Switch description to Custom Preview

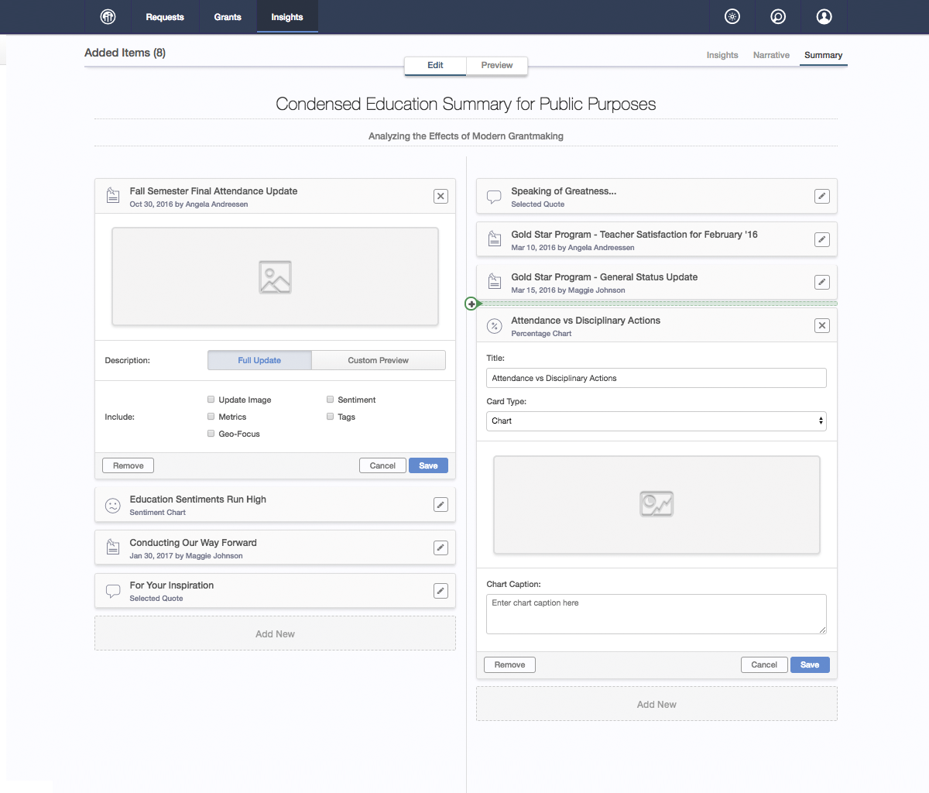pyautogui.click(x=378, y=360)
